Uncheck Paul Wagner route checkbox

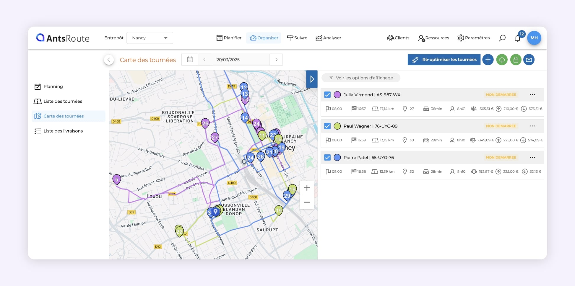coord(327,126)
